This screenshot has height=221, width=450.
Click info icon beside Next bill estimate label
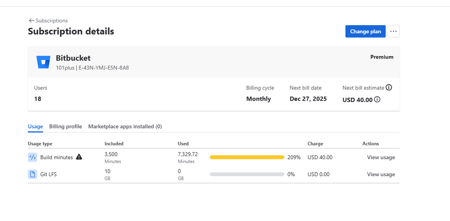tap(389, 88)
